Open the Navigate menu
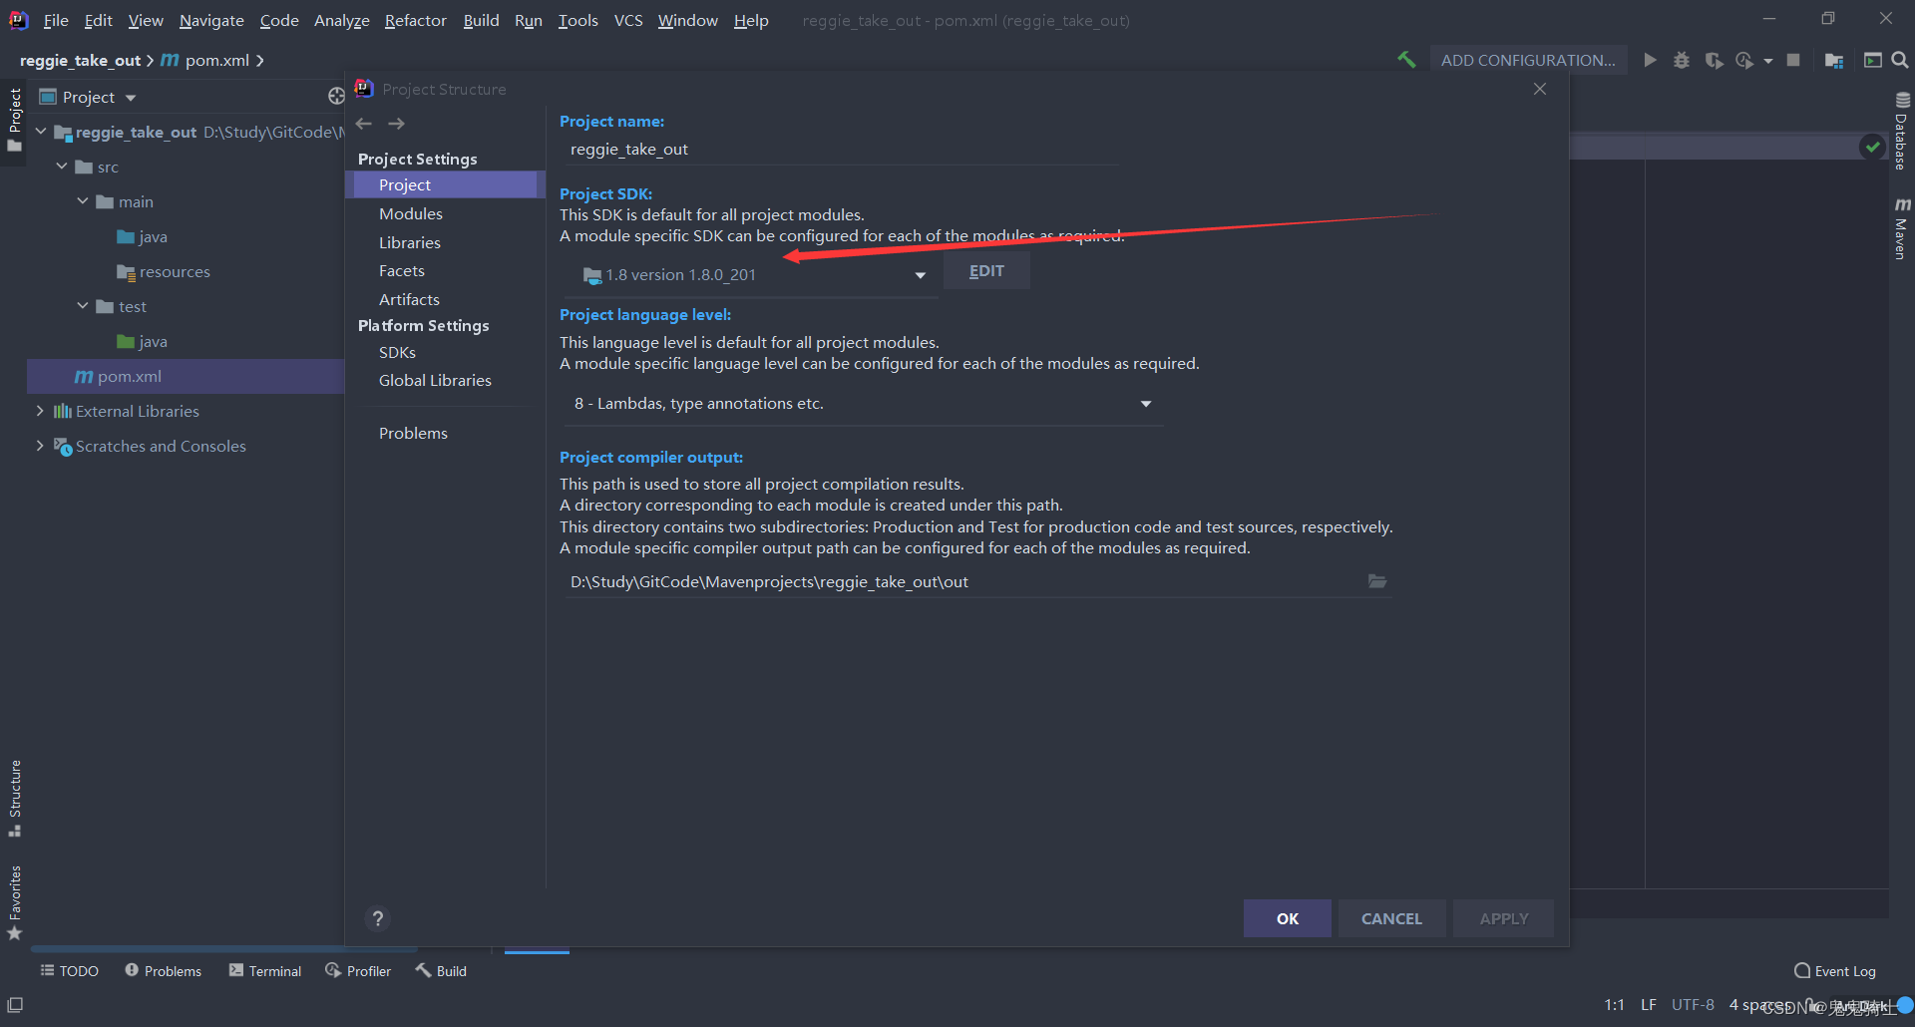1915x1027 pixels. click(x=211, y=20)
